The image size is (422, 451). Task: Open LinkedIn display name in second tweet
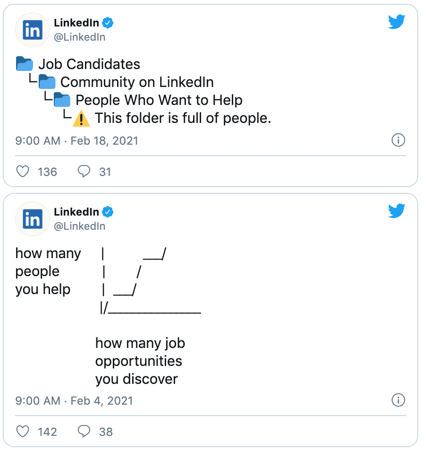[x=76, y=212]
